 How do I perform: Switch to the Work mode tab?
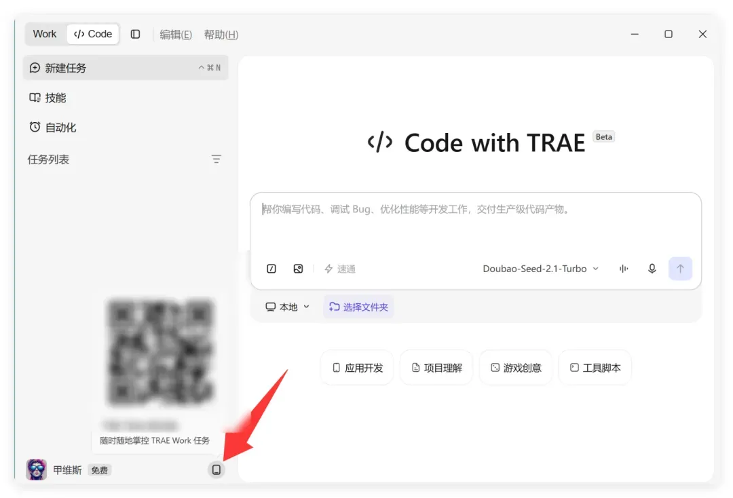[45, 34]
